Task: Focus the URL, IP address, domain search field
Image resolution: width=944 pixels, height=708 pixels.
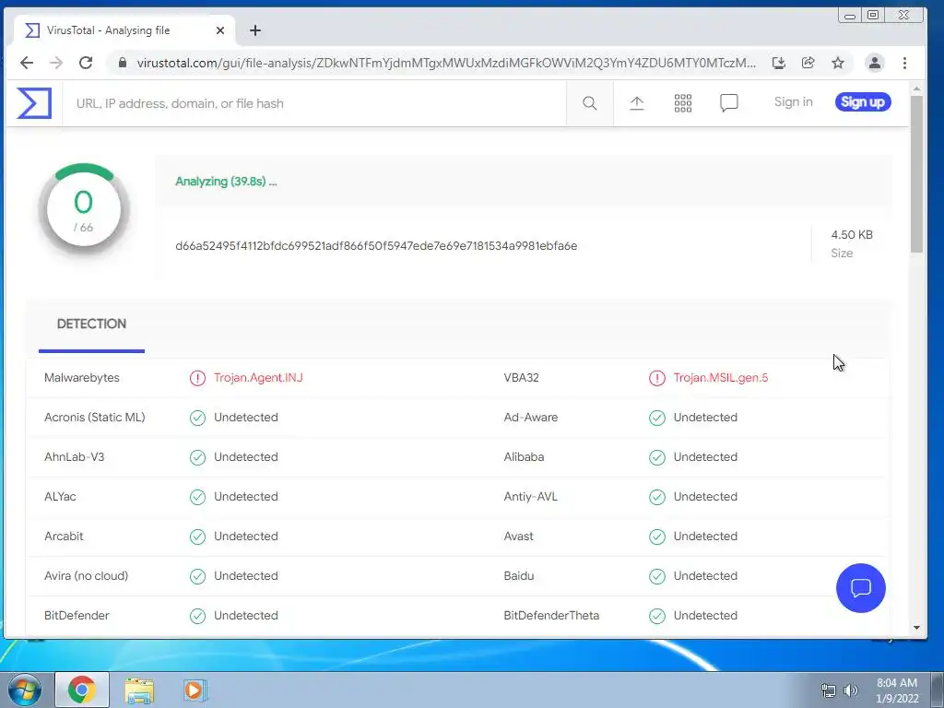Action: pos(314,103)
